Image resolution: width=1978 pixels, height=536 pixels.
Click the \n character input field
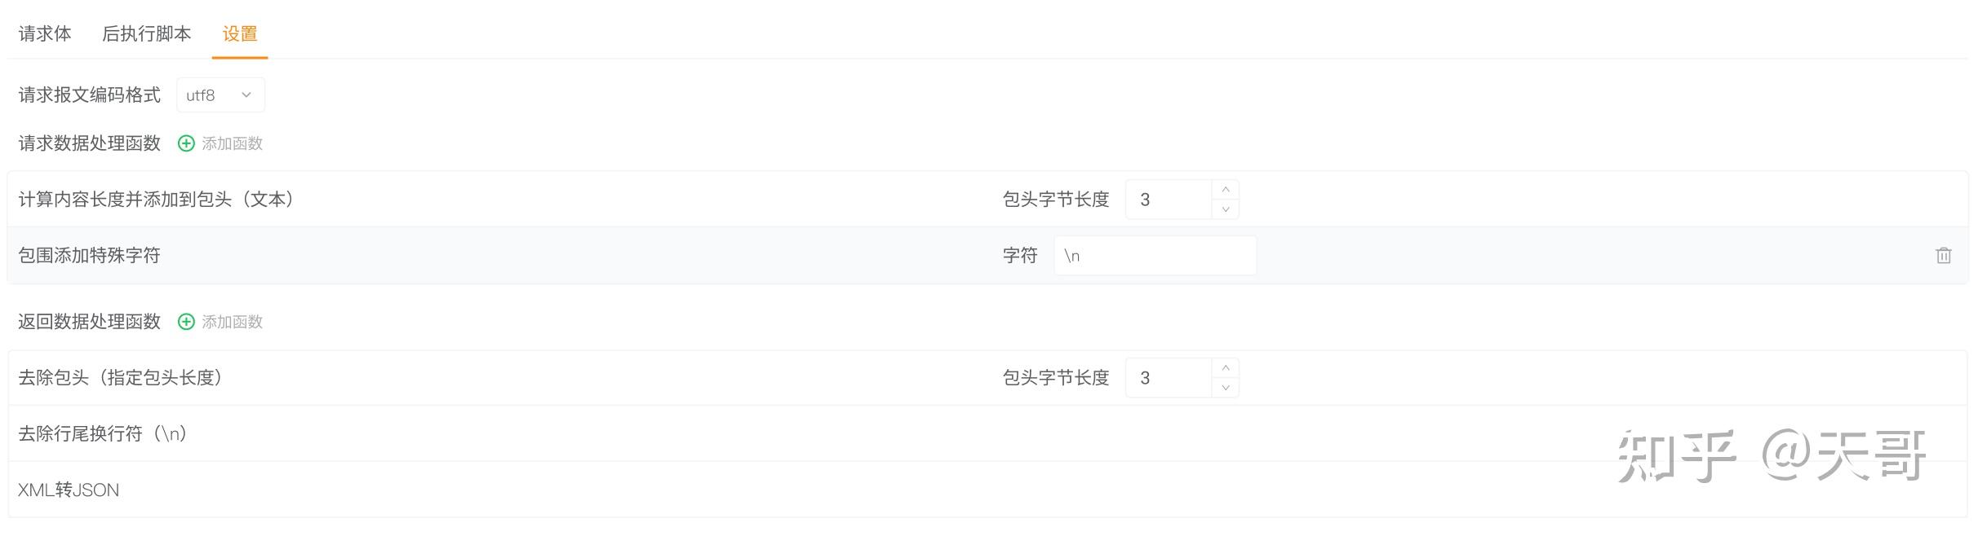pyautogui.click(x=1154, y=255)
